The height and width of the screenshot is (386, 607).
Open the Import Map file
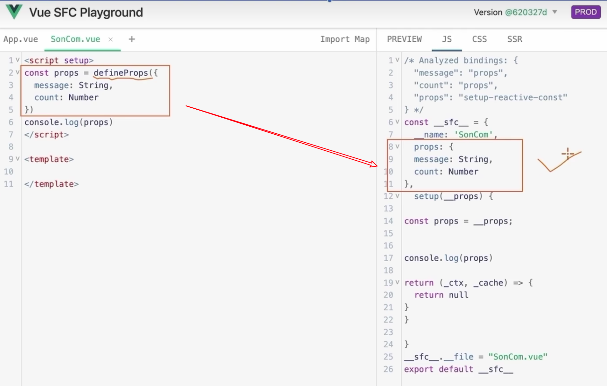(x=345, y=39)
